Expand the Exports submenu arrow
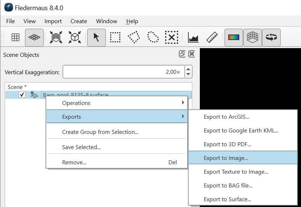The width and height of the screenshot is (301, 207). [x=183, y=117]
